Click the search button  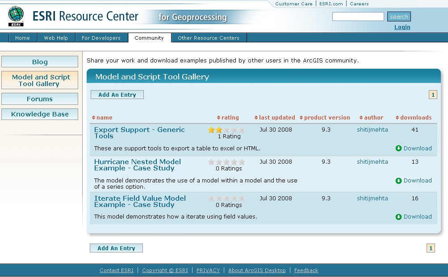pyautogui.click(x=399, y=17)
